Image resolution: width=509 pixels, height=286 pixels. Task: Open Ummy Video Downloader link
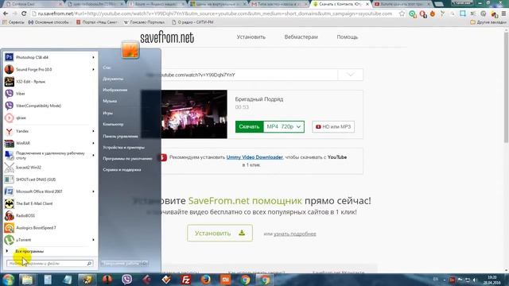pyautogui.click(x=254, y=157)
